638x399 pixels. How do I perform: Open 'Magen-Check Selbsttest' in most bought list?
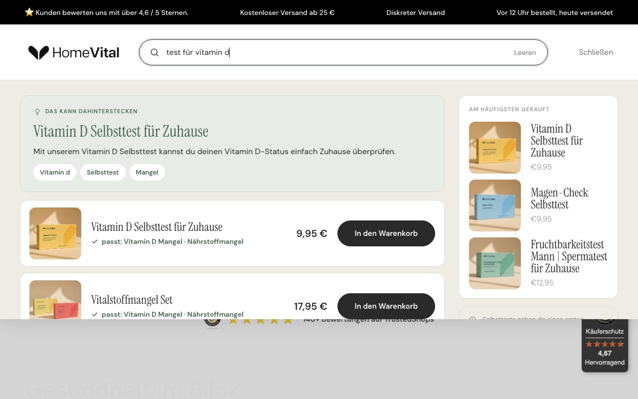tap(559, 199)
